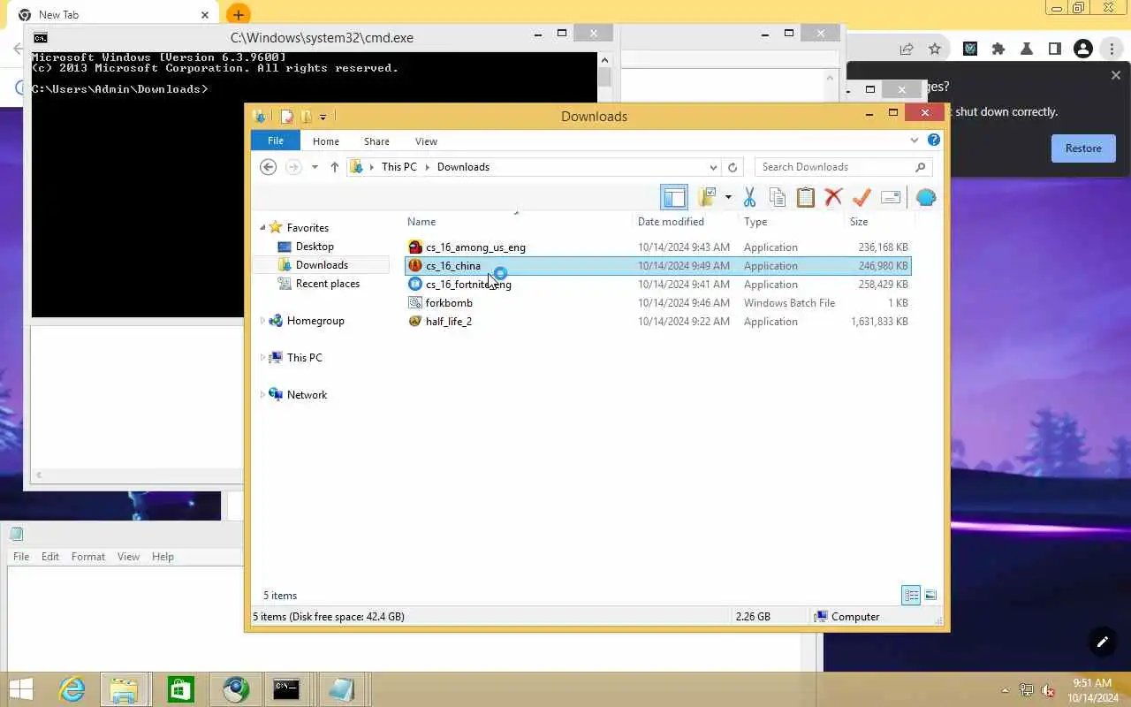Collapse the Favorites tree node
The image size is (1131, 707).
[x=262, y=228]
